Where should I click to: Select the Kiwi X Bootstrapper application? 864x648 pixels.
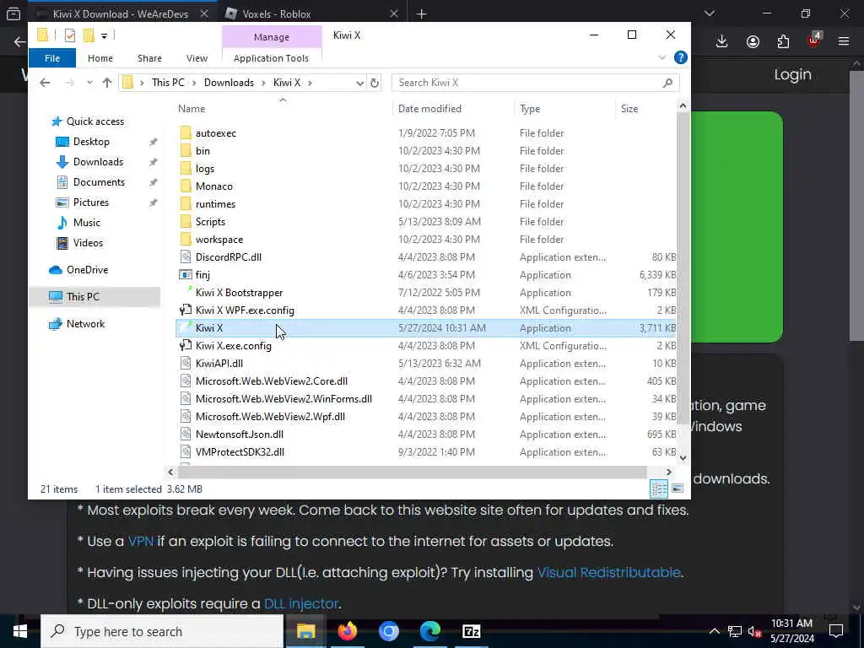239,293
